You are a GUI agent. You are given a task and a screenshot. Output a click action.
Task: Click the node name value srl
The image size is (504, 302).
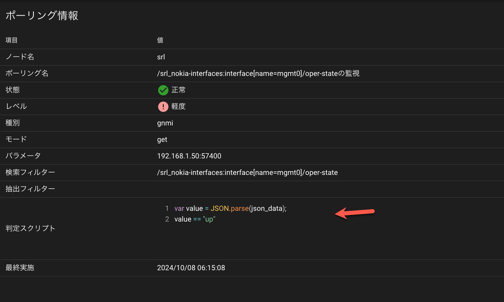pyautogui.click(x=161, y=57)
